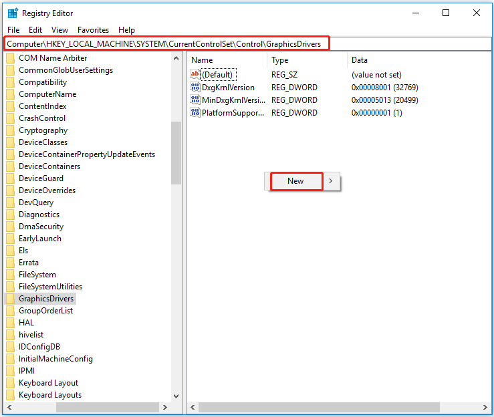Click the tree pane scroll-down arrow
Screen dimensions: 494x417
(x=176, y=396)
